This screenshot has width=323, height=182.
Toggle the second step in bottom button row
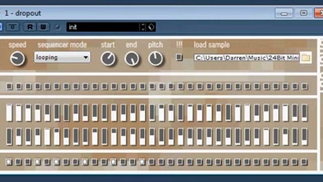(x=18, y=162)
